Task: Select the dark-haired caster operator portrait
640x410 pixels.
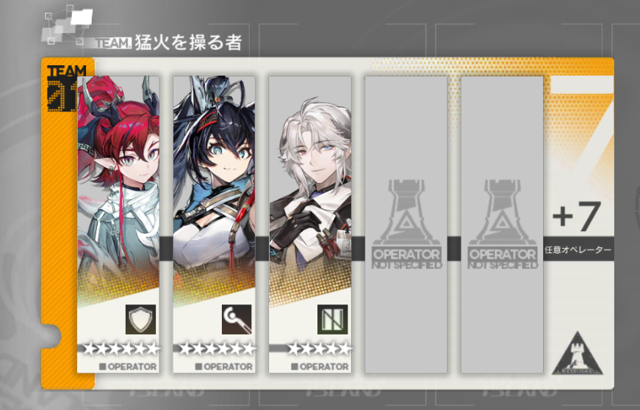Action: coord(215,191)
